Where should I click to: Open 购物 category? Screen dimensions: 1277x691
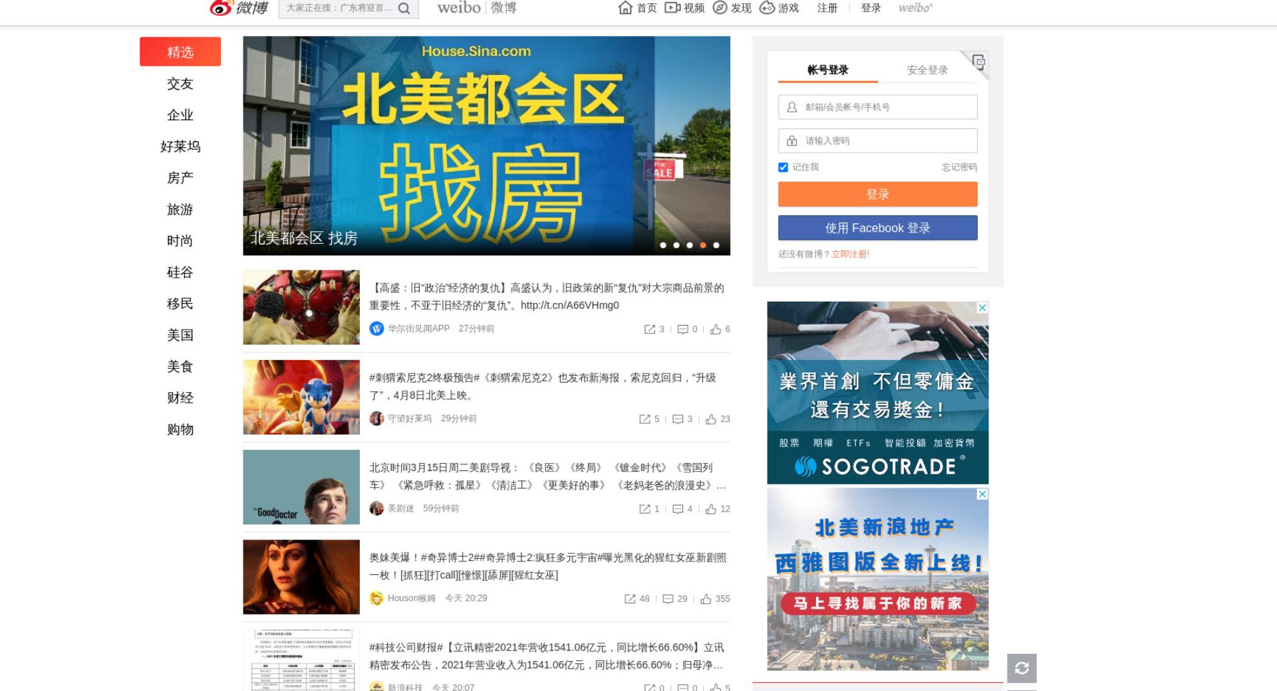pyautogui.click(x=180, y=429)
